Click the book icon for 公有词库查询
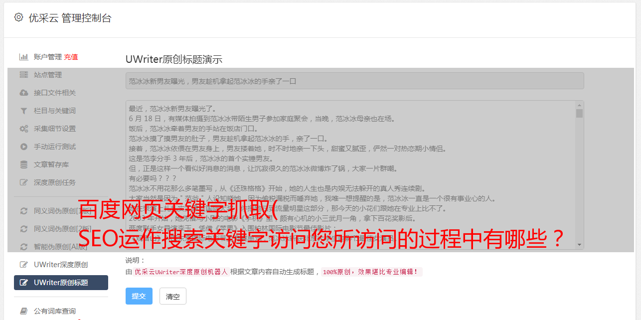641x320 pixels. click(23, 311)
